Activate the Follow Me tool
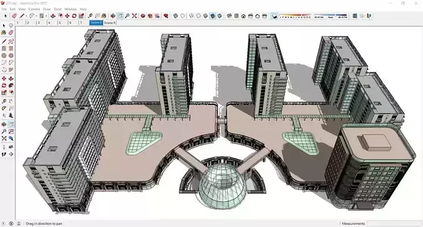This screenshot has width=423, height=227. [x=11, y=86]
